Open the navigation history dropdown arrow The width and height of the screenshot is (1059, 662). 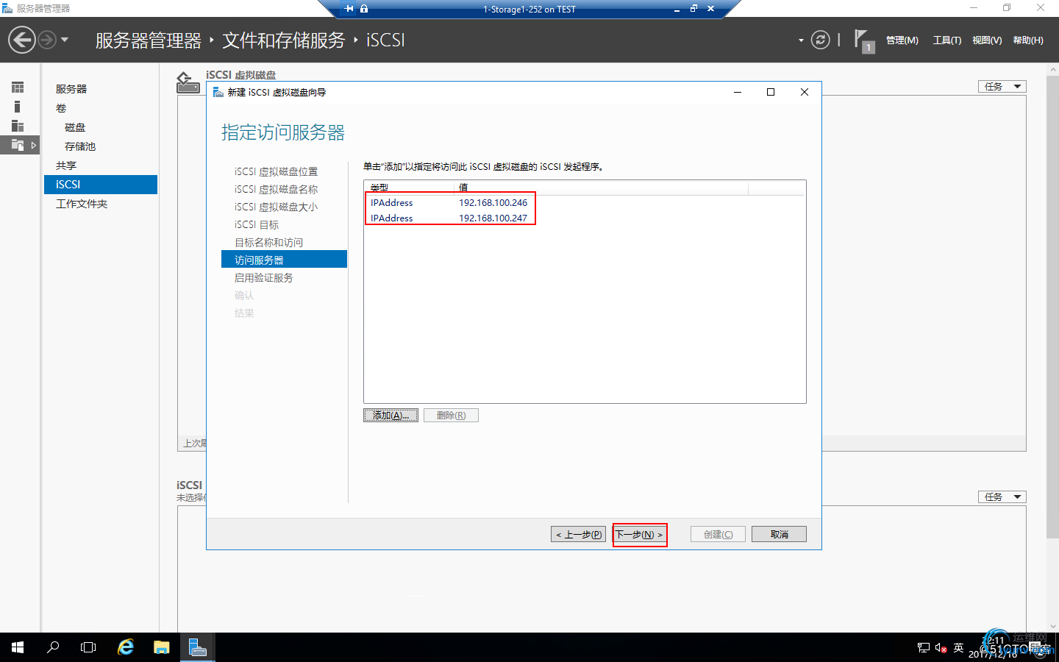(x=65, y=40)
